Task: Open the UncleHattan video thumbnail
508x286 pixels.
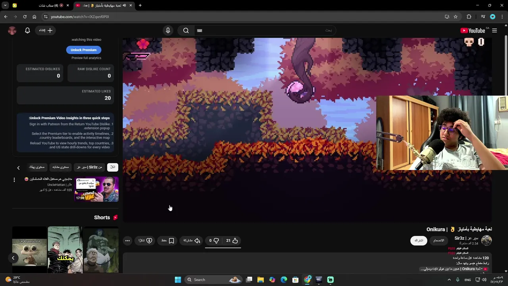Action: click(x=96, y=189)
